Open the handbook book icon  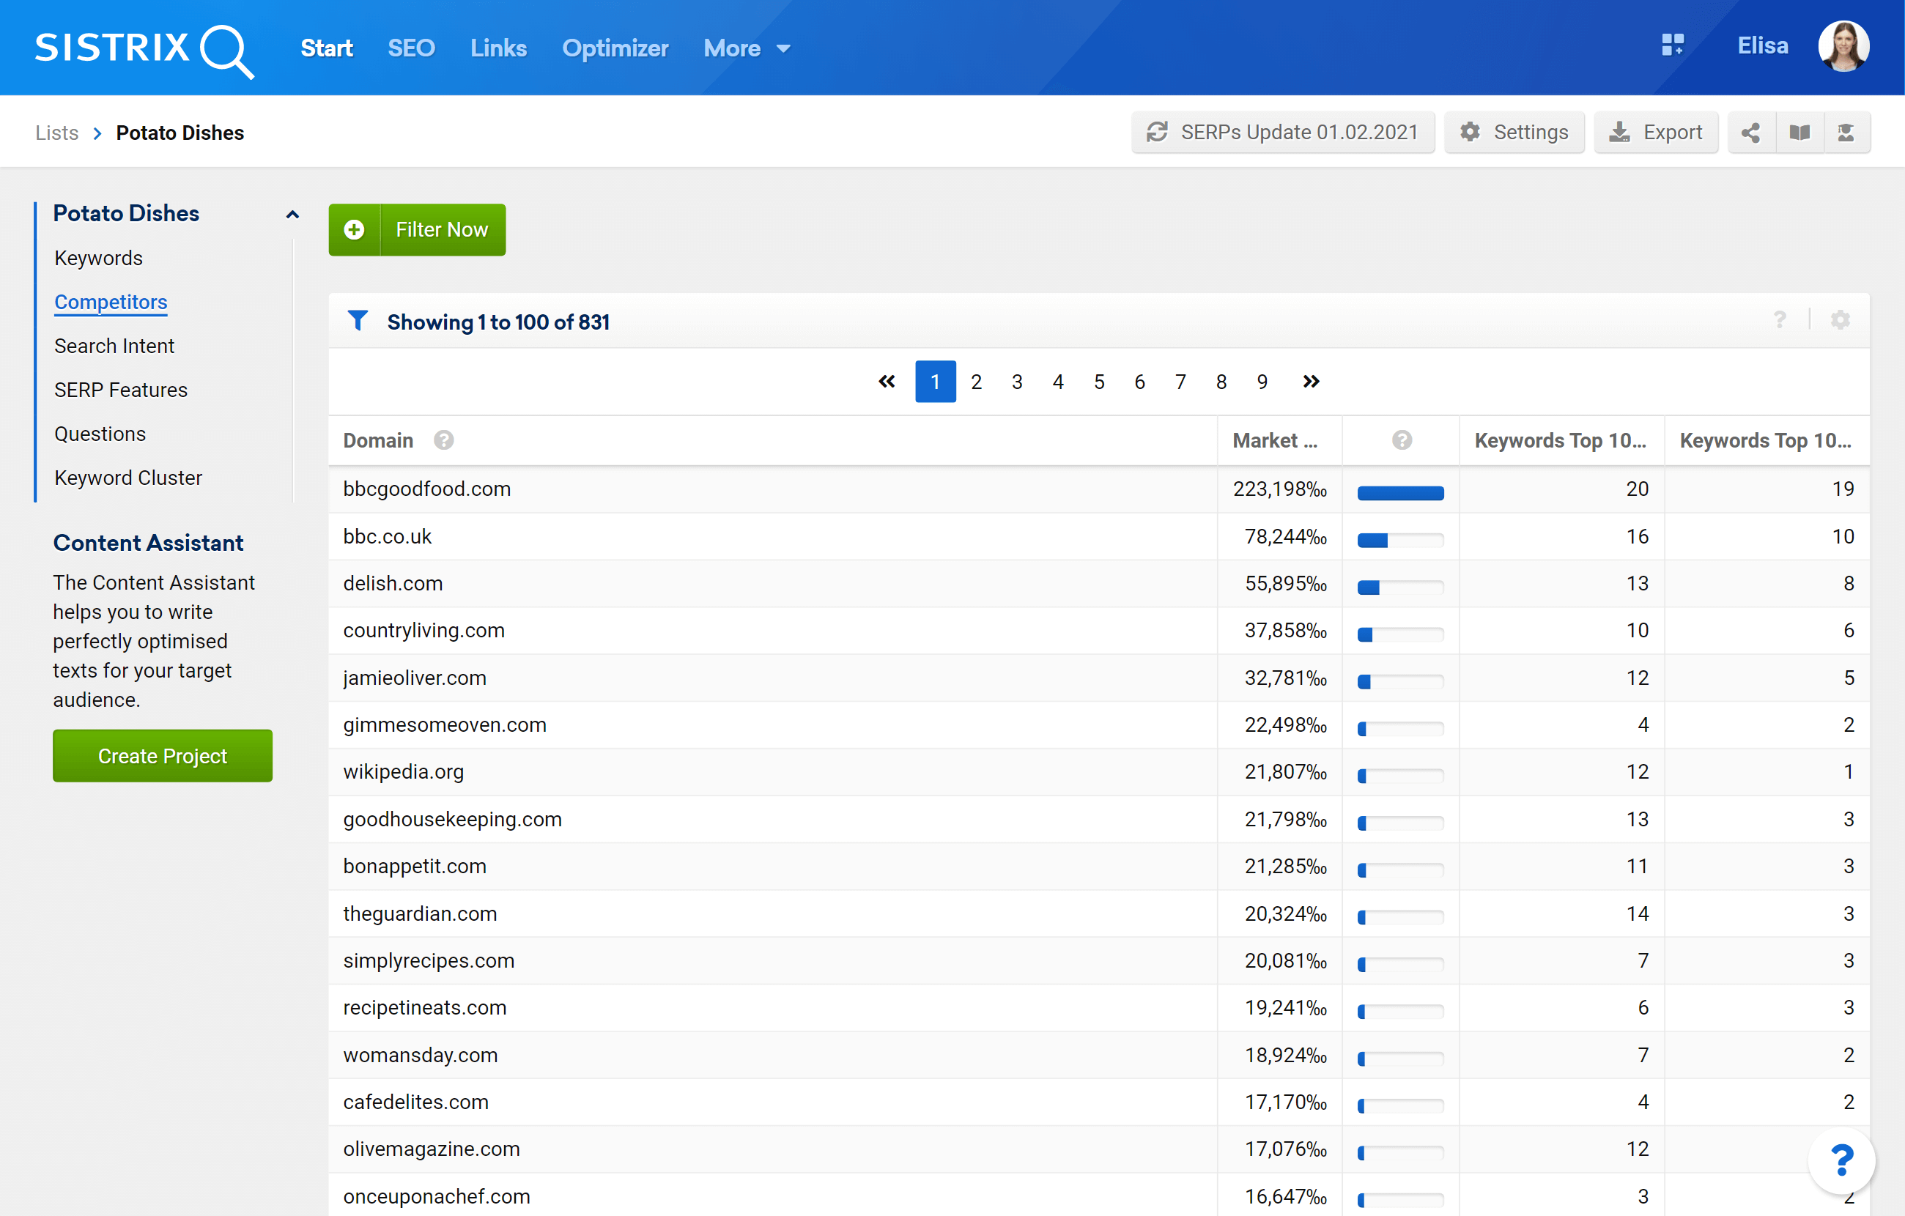click(x=1799, y=132)
